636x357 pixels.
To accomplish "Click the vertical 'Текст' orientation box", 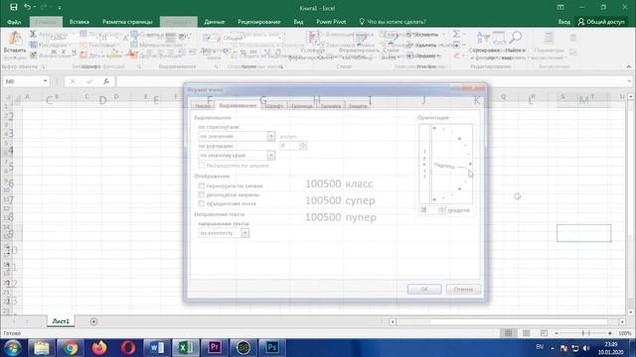I will (x=424, y=164).
